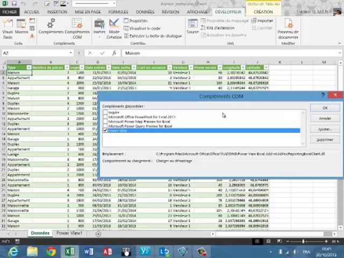344x258 pixels.
Task: Check Microsoft Power Map Preview for Excel
Action: click(105, 121)
